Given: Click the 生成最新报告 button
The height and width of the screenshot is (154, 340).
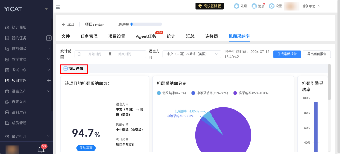Looking at the screenshot, I should click(x=287, y=54).
